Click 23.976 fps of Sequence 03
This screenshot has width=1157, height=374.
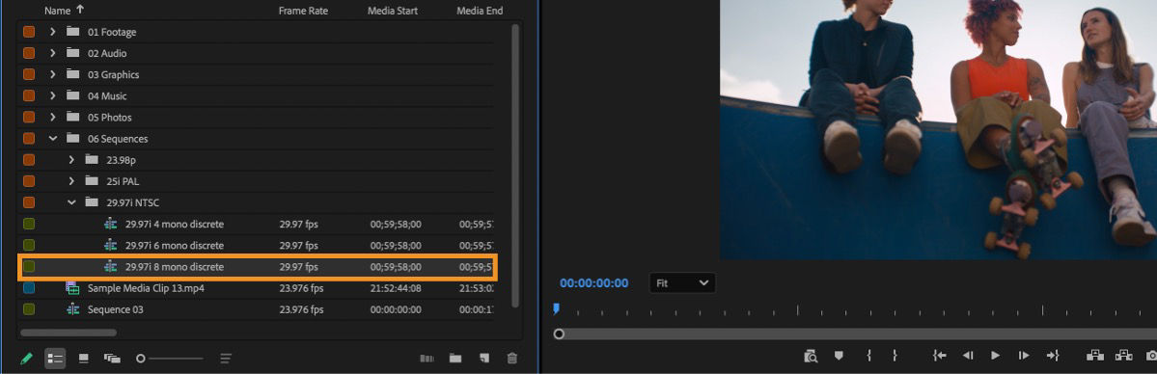(301, 309)
